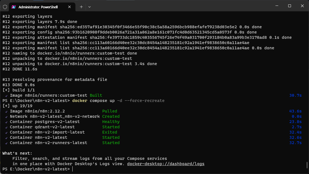309x174 pixels.
Task: Click '#12 naming to docker.io/n8nio/runners:custom-test done' line
Action: point(70,53)
